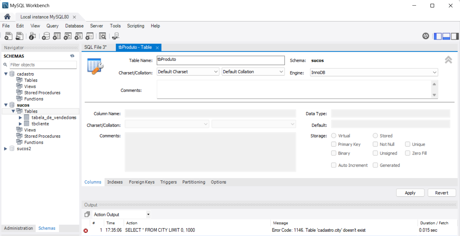The height and width of the screenshot is (236, 460).
Task: Reconnect to DBMS icon
Action: (x=116, y=36)
